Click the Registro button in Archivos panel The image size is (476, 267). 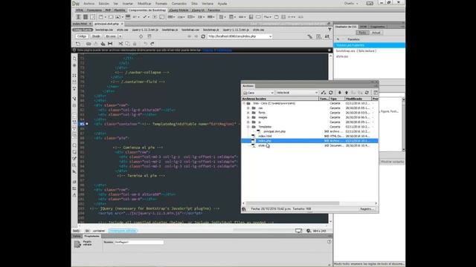[367, 209]
